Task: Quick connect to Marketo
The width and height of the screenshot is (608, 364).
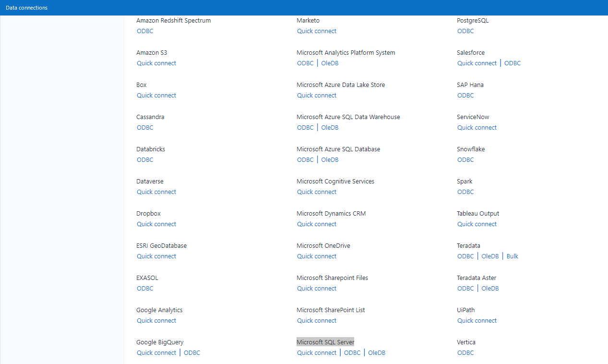Action: coord(316,31)
